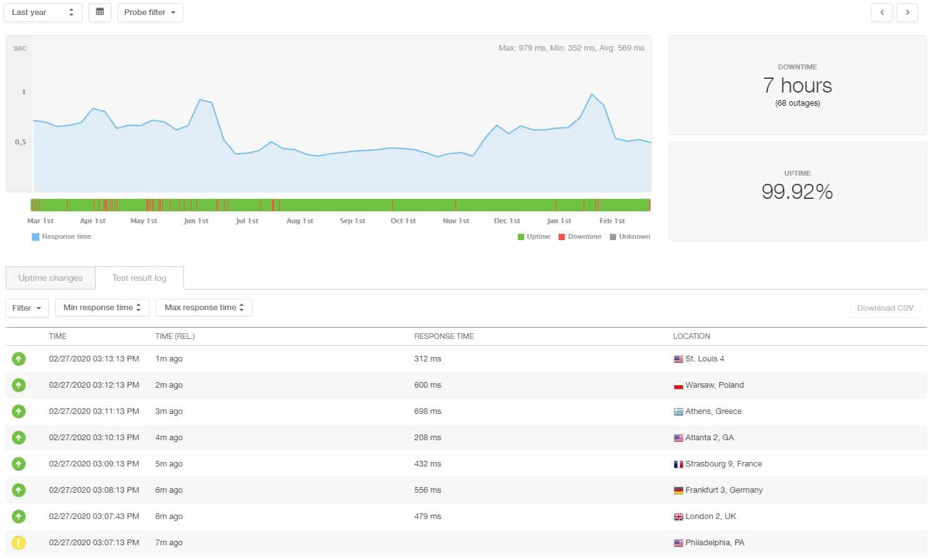Viewport: 932px width, 559px height.
Task: Click the 479 ms response time value
Action: tap(428, 516)
